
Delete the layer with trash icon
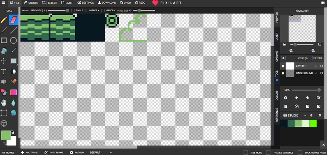pos(286,107)
